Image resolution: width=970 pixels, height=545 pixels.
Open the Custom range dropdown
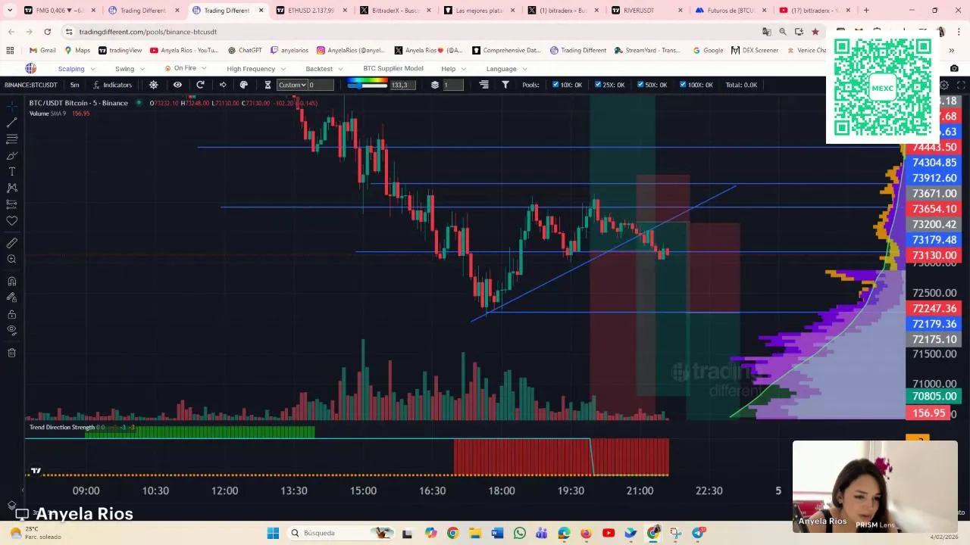(x=292, y=85)
